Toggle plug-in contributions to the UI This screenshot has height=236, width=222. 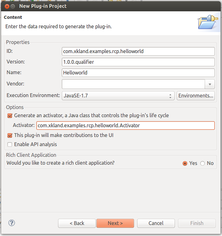coord(10,135)
